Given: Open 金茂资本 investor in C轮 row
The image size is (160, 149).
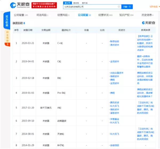Looking at the screenshot, I should click(x=114, y=61).
